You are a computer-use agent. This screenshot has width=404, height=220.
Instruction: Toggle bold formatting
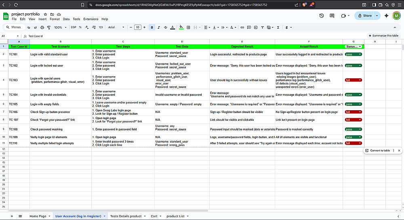(x=152, y=27)
